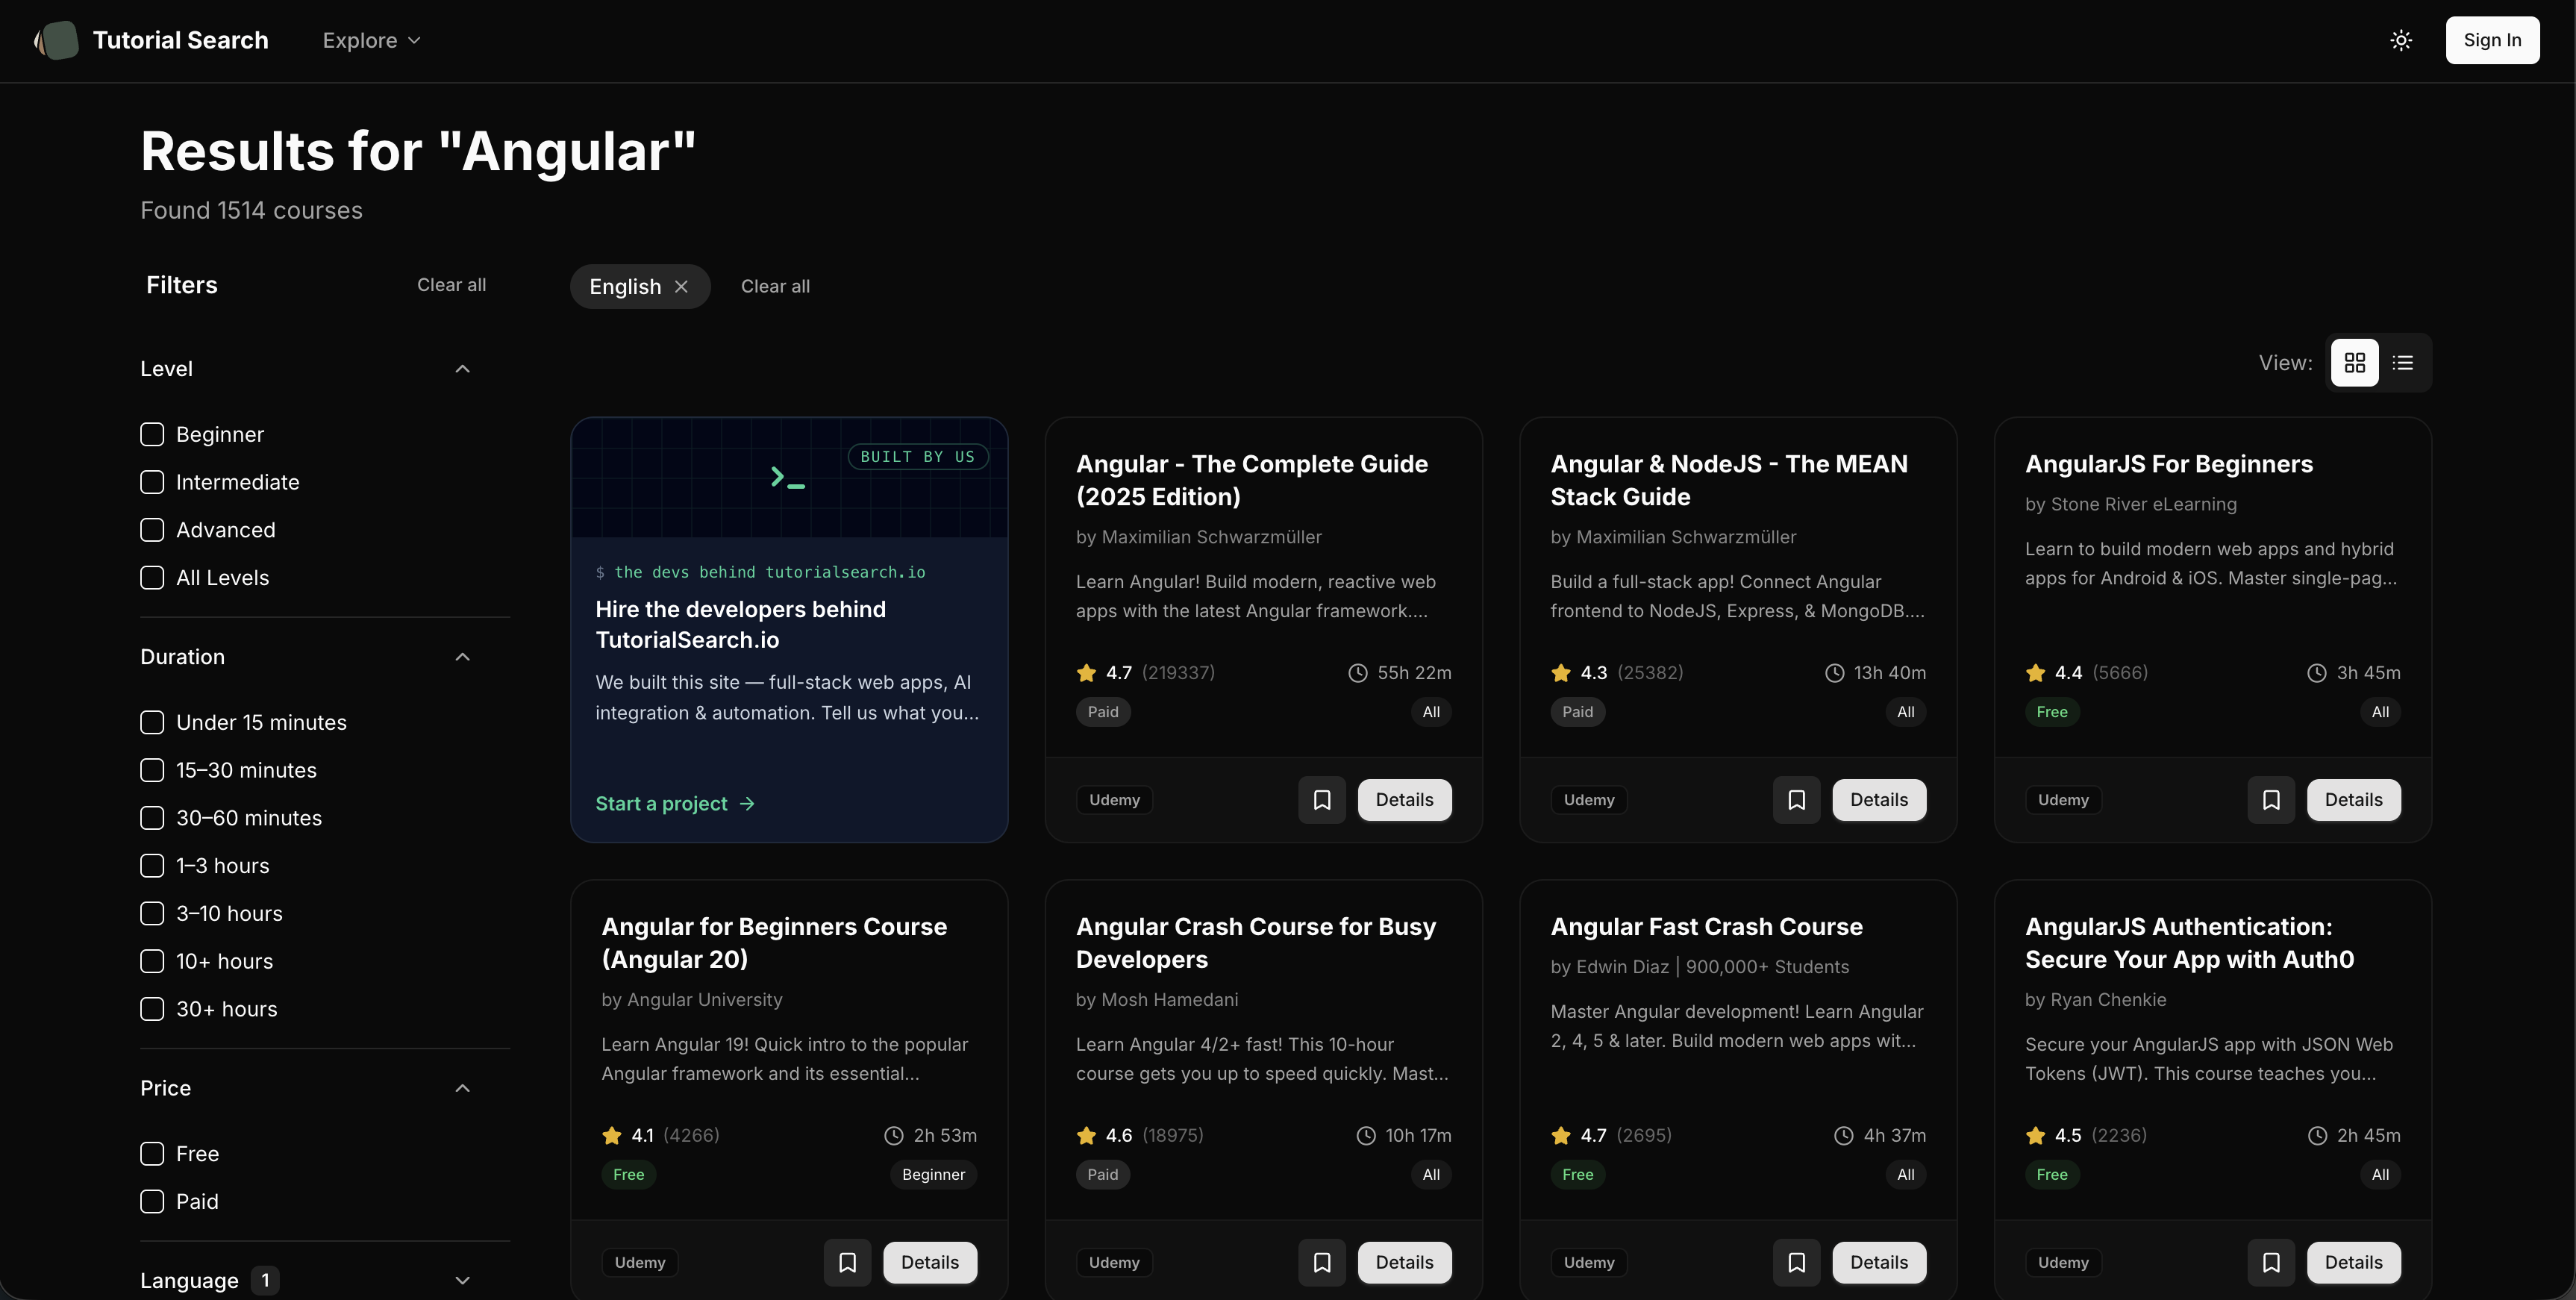Bookmark Angular & NodeJS MEAN Stack Guide
The width and height of the screenshot is (2576, 1300).
[x=1797, y=800]
